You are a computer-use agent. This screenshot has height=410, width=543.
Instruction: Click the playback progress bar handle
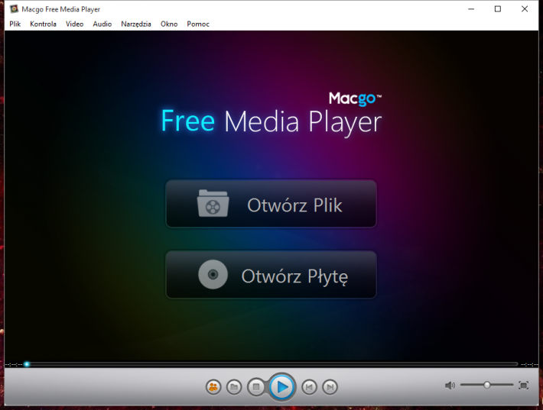pos(27,364)
